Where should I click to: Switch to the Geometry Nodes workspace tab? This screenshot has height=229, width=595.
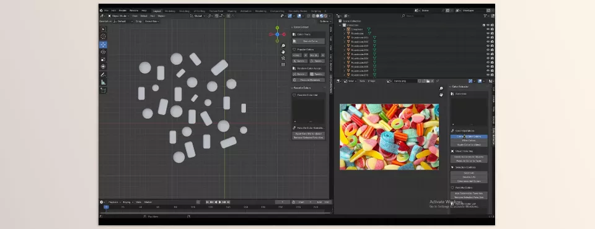298,11
